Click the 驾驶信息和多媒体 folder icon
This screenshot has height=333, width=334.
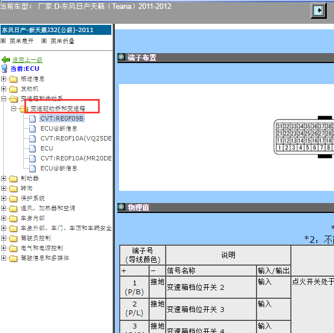13,258
